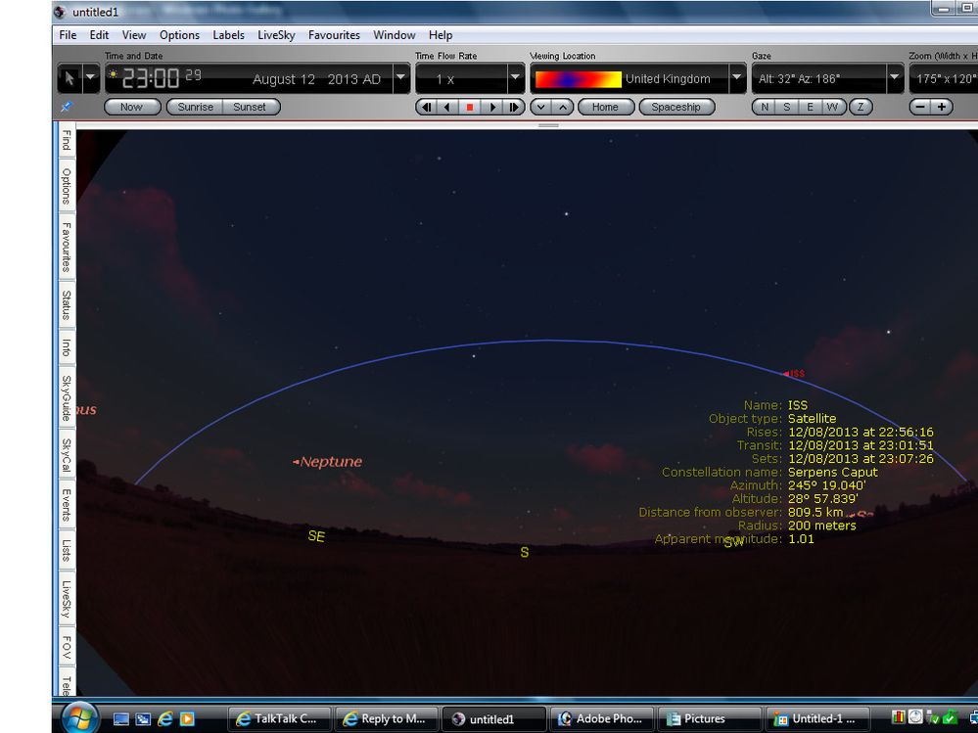This screenshot has height=733, width=978.
Task: Zoom out with the minus button
Action: (x=920, y=108)
